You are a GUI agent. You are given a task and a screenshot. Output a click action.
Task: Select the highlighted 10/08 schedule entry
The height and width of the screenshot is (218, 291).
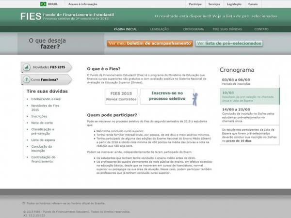tap(249, 96)
